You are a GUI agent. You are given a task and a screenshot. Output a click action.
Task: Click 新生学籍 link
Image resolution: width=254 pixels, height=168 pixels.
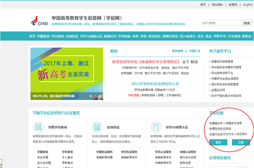(x=43, y=158)
